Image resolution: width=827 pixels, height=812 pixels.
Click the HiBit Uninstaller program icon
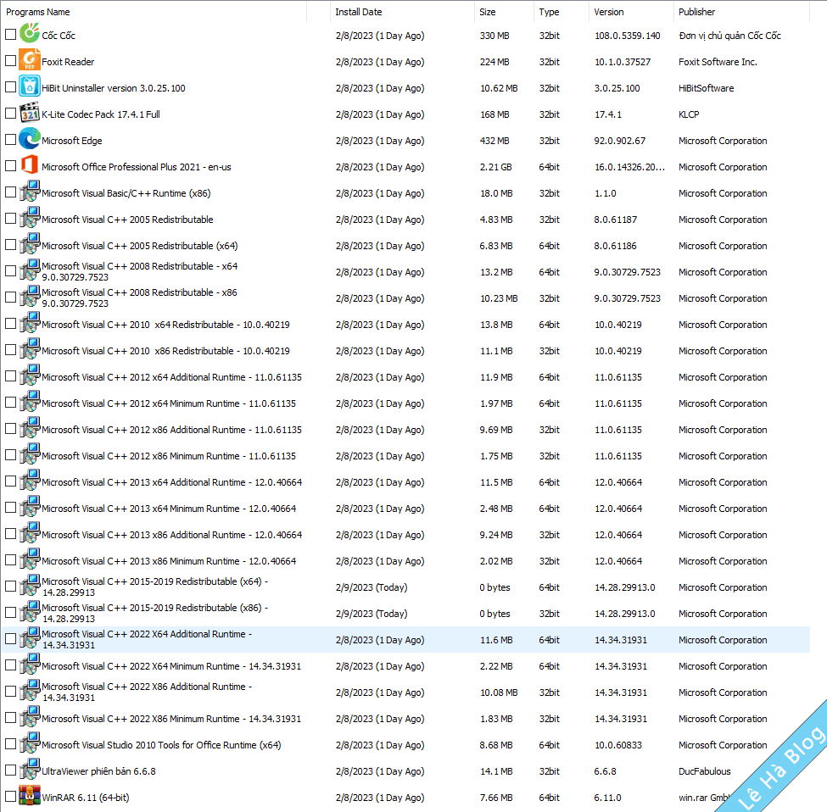(x=29, y=87)
